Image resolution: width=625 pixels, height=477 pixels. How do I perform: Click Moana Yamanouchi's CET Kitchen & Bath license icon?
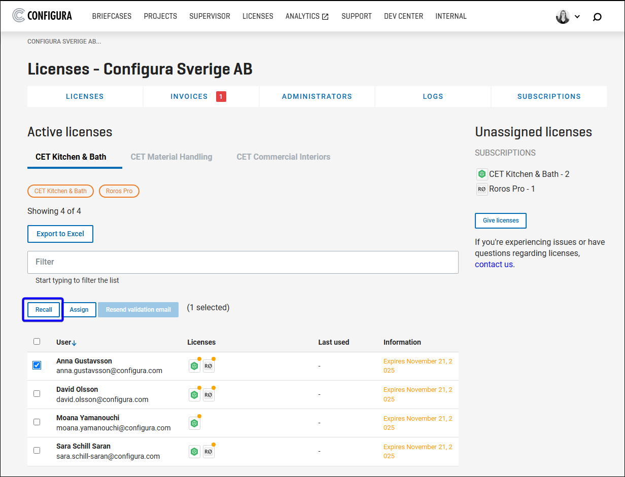(194, 423)
